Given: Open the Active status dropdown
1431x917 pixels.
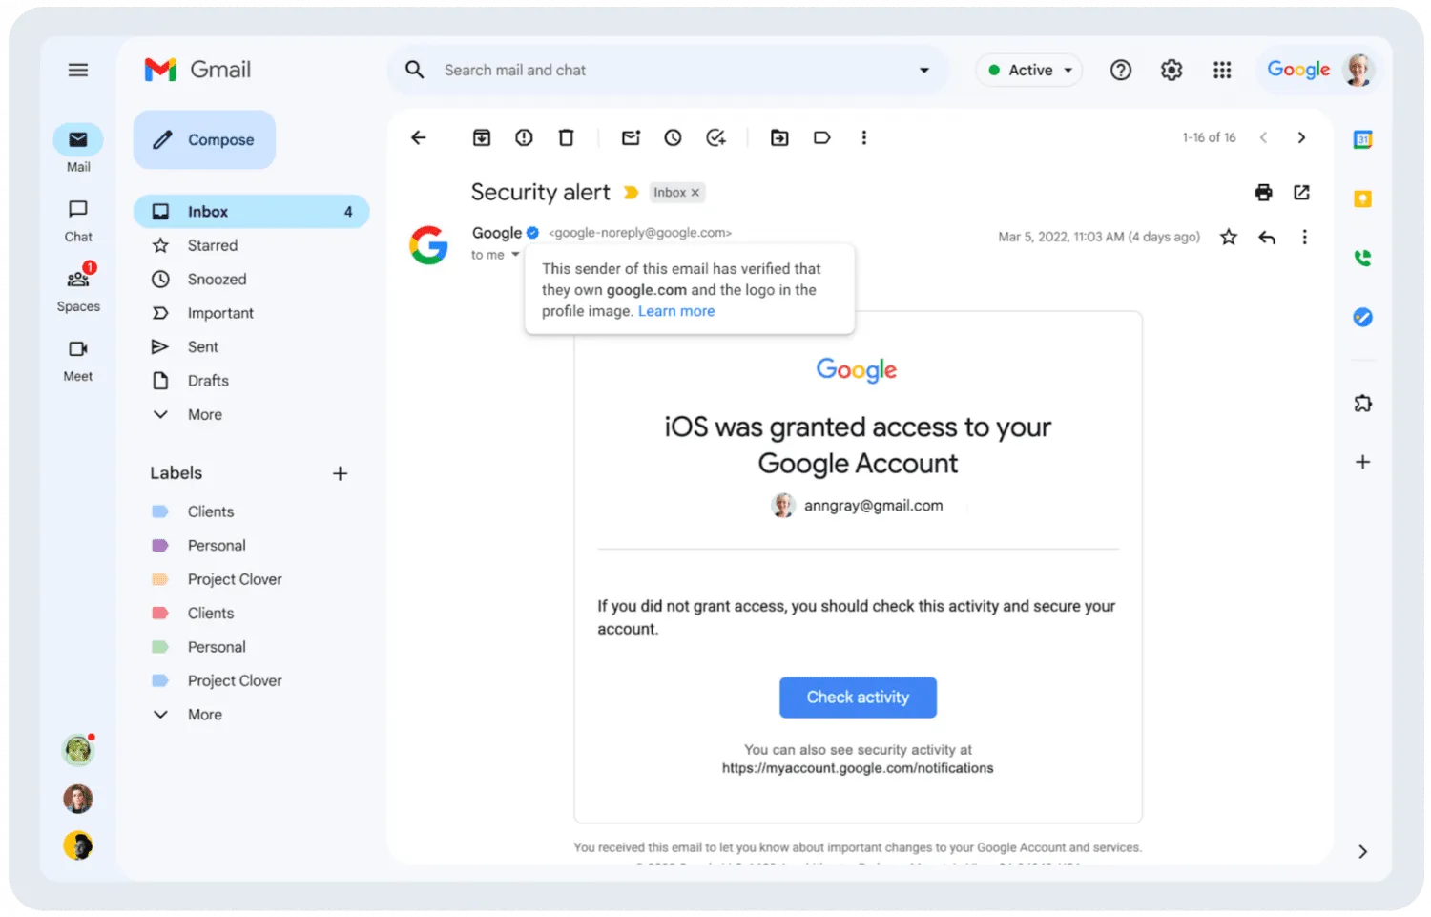Looking at the screenshot, I should tap(1030, 70).
